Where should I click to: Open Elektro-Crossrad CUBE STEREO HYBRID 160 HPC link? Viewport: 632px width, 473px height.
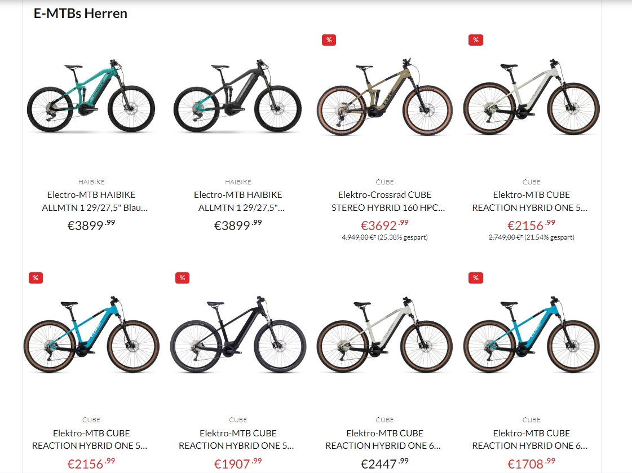[x=385, y=201]
